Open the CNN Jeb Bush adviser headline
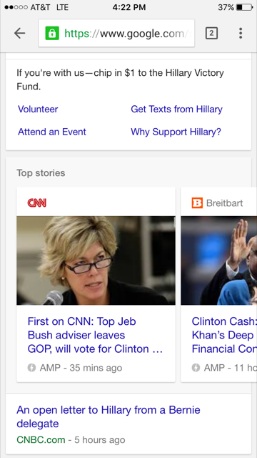 95,335
